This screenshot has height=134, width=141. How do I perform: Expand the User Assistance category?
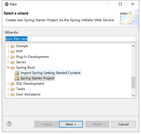coord(8,94)
